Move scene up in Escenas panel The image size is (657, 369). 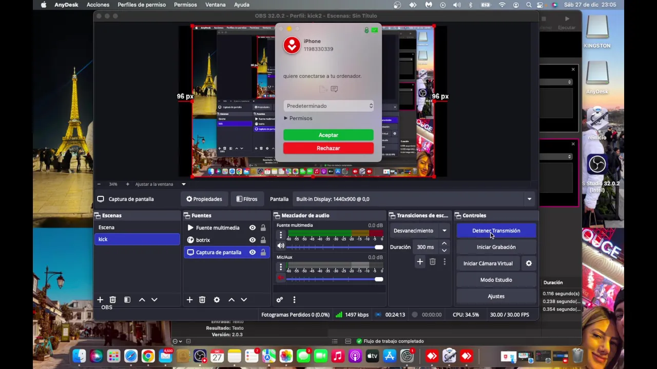[142, 300]
